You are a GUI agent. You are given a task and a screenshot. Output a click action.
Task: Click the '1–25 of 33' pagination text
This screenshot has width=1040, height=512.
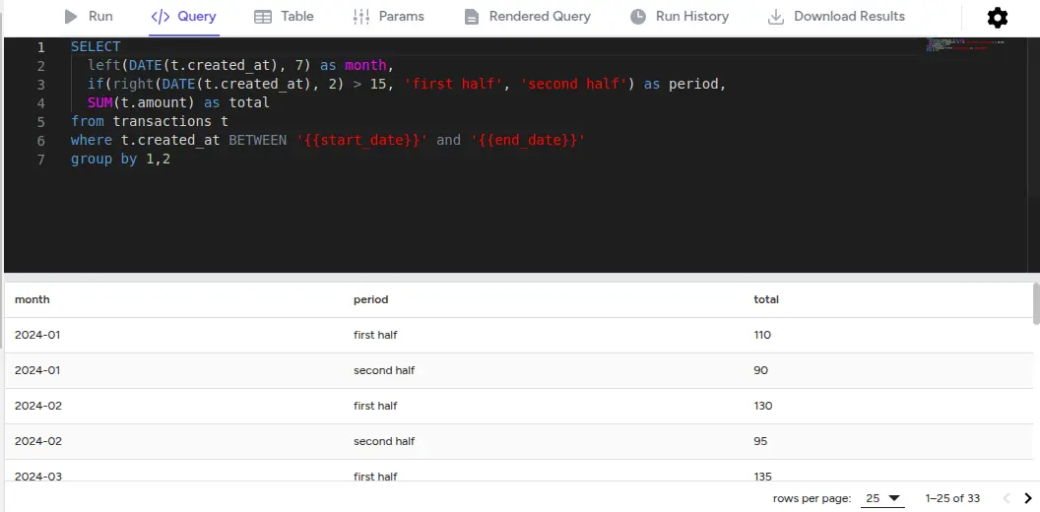(x=952, y=498)
